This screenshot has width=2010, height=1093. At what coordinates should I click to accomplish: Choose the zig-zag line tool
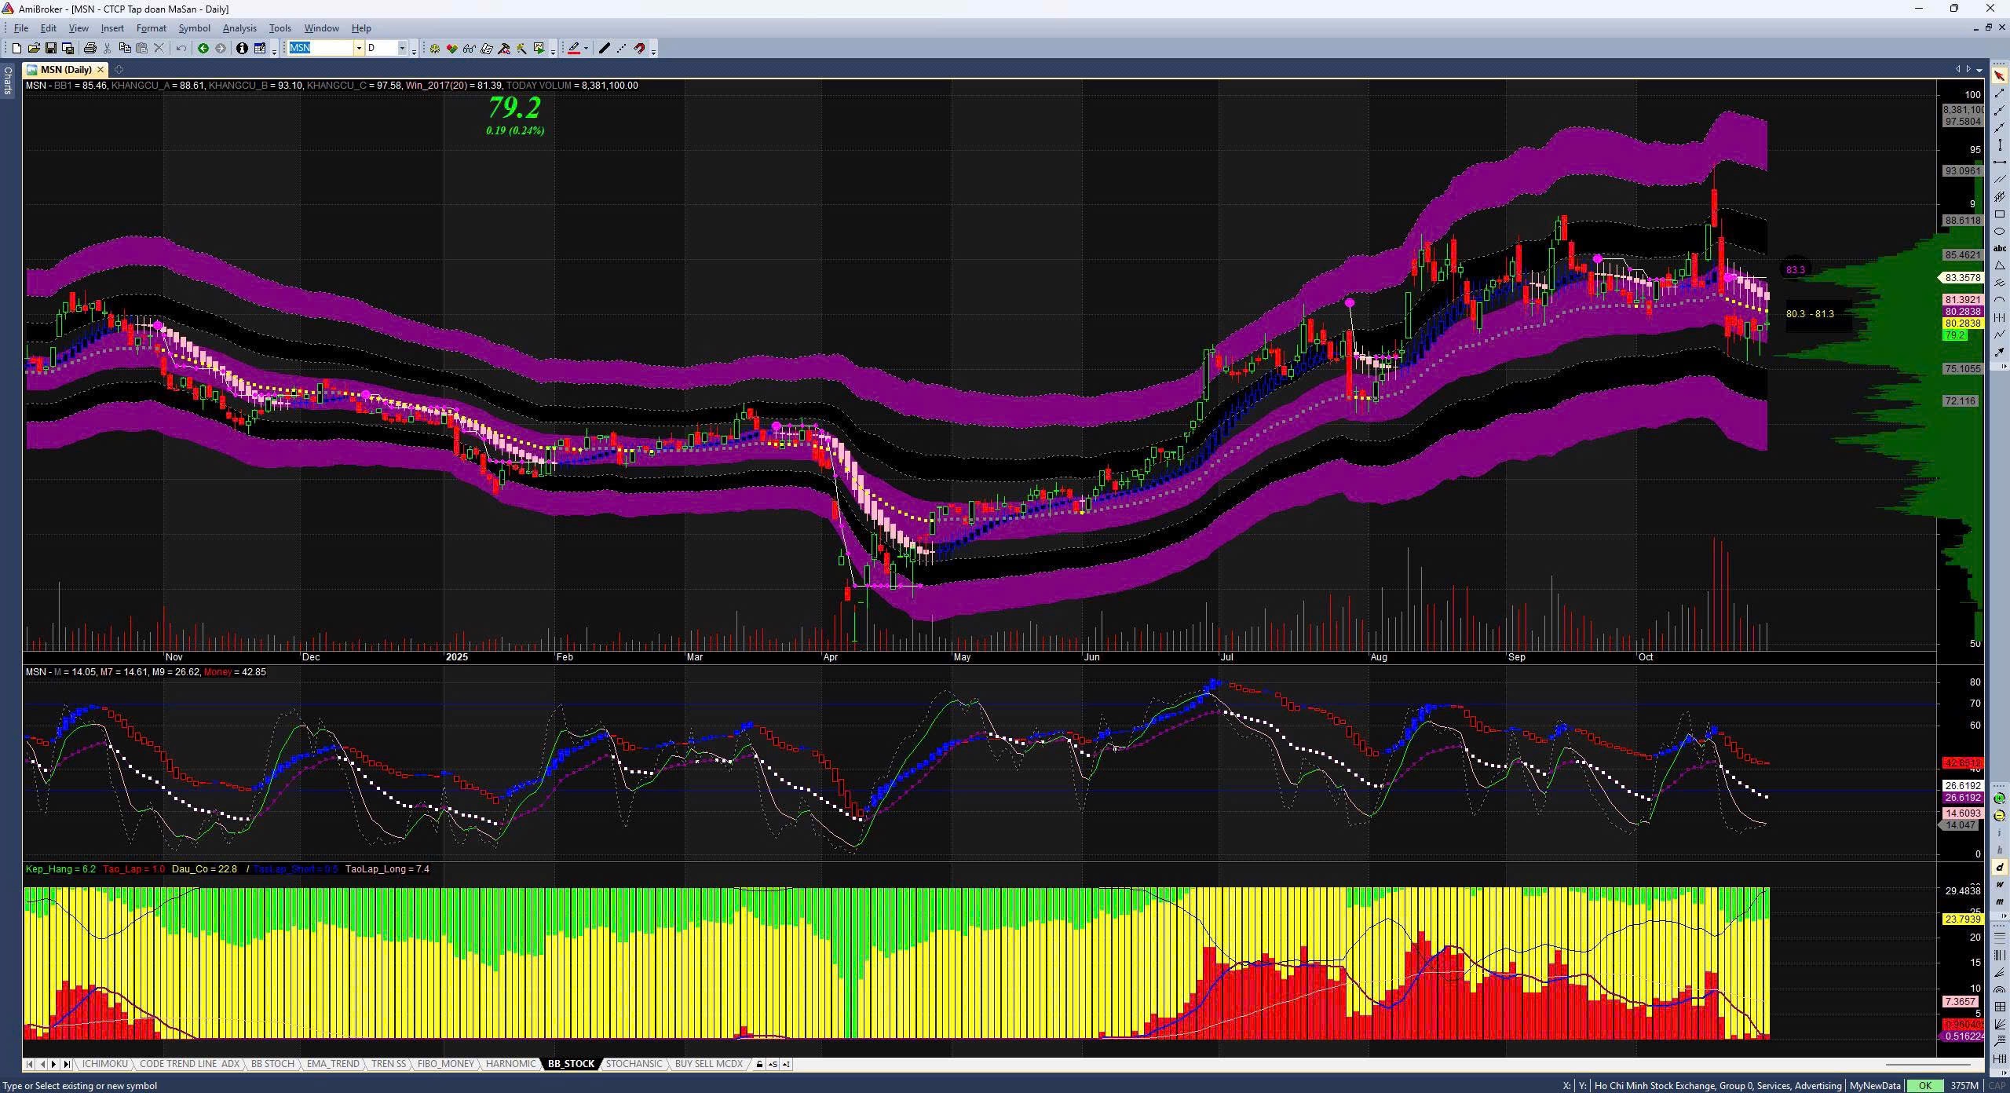pyautogui.click(x=1999, y=334)
